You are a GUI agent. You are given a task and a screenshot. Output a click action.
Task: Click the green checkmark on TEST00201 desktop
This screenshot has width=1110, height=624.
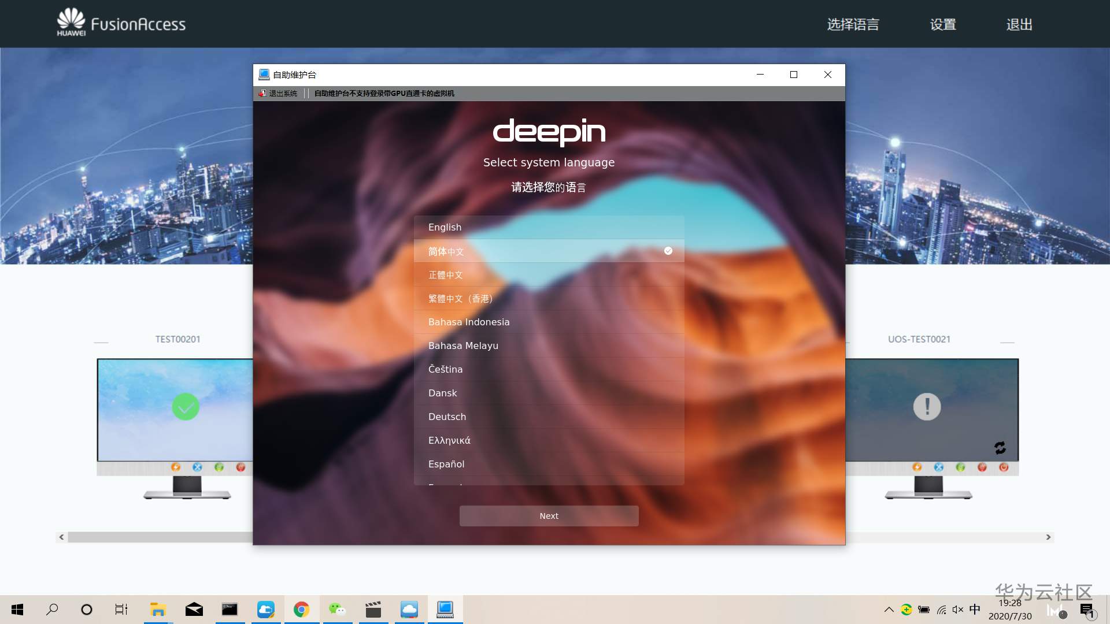point(186,407)
